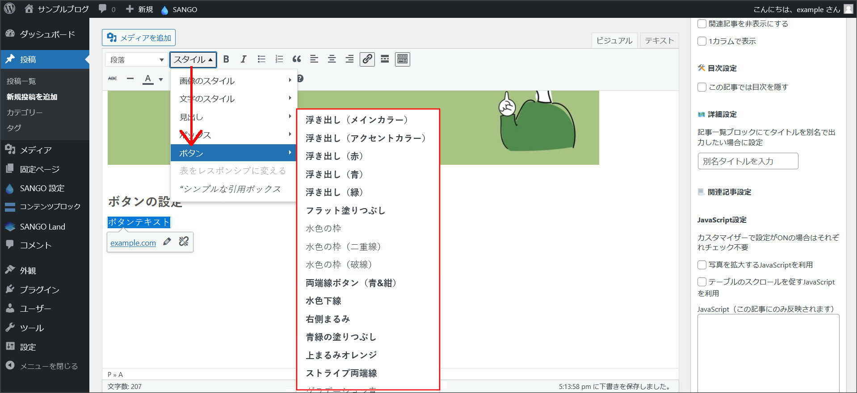857x393 pixels.
Task: Open the 段落 paragraph format dropdown
Action: pos(136,60)
